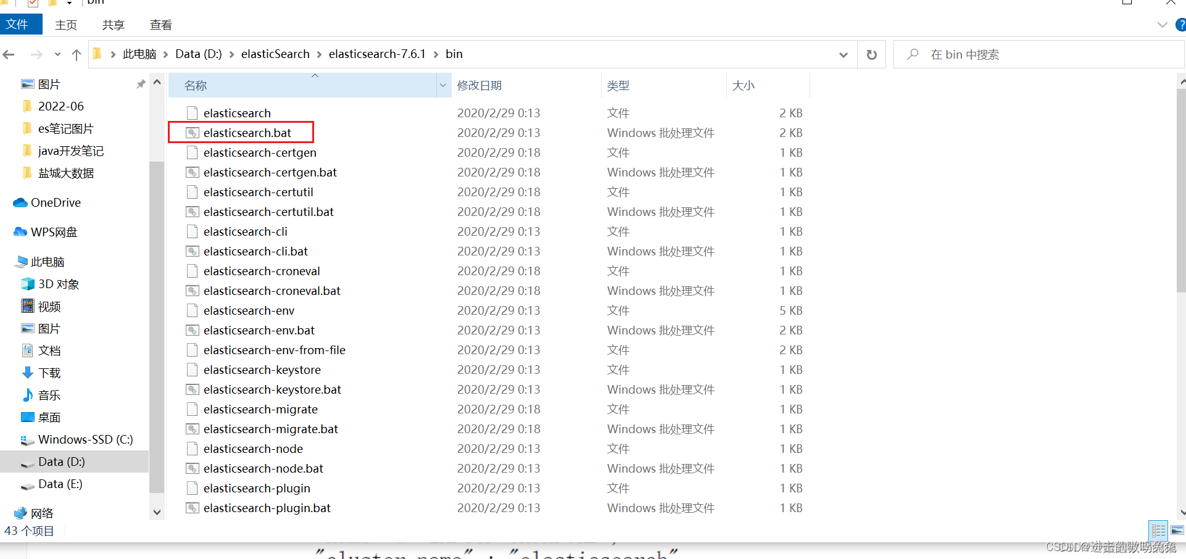
Task: Select the elasticsearch-plugin.bat file icon
Action: click(193, 508)
